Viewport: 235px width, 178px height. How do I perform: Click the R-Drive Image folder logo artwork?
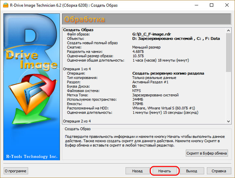point(32,99)
